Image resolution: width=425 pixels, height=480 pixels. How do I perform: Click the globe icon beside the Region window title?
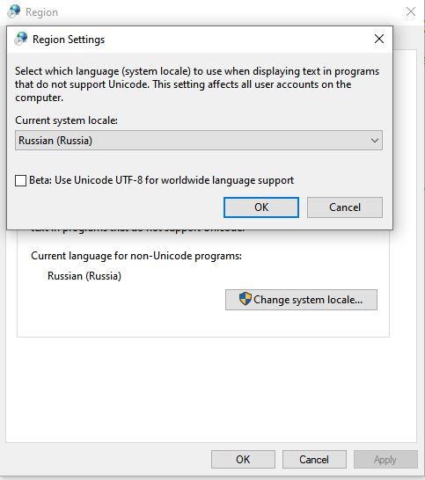coord(14,11)
